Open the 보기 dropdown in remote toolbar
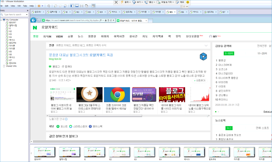 point(138,2)
